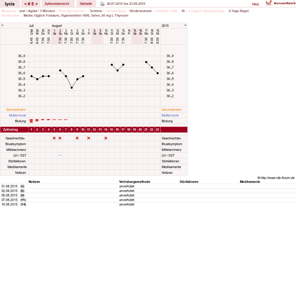Open the FAQ link
Image resolution: width=296 pixels, height=290 pixels.
click(255, 4)
